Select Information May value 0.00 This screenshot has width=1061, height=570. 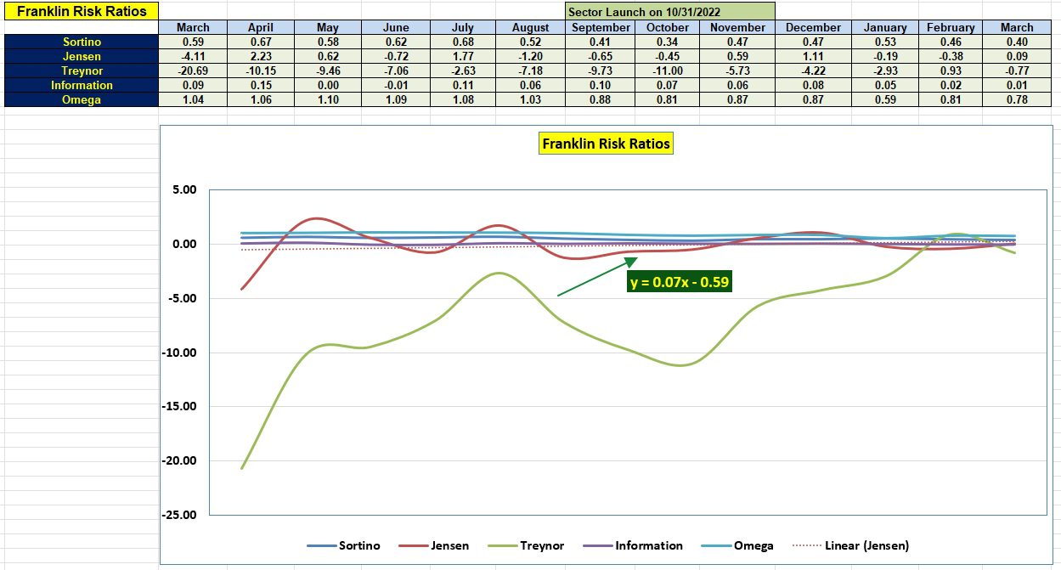point(327,85)
